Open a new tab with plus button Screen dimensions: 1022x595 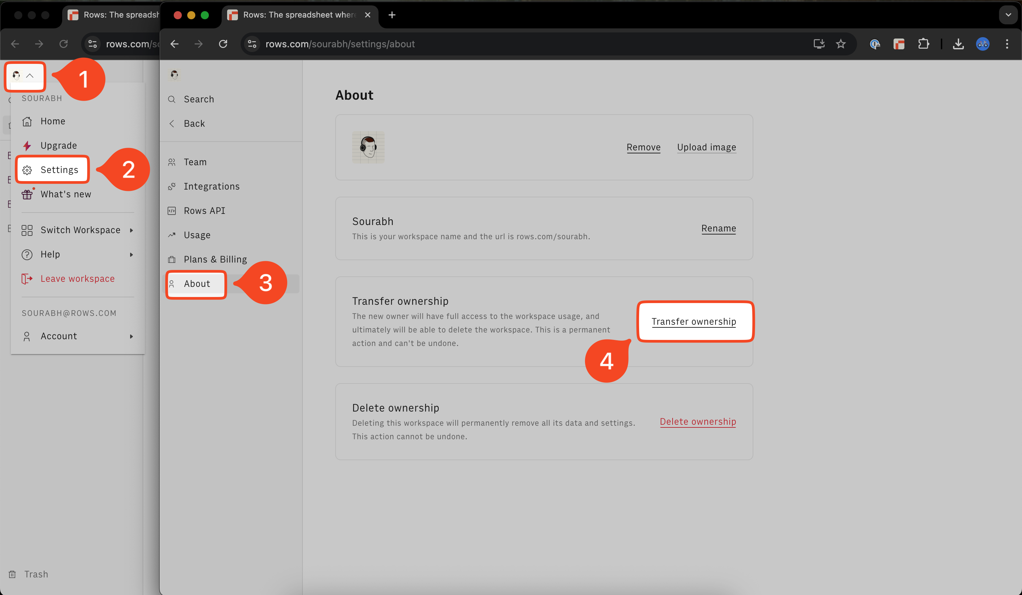tap(392, 15)
